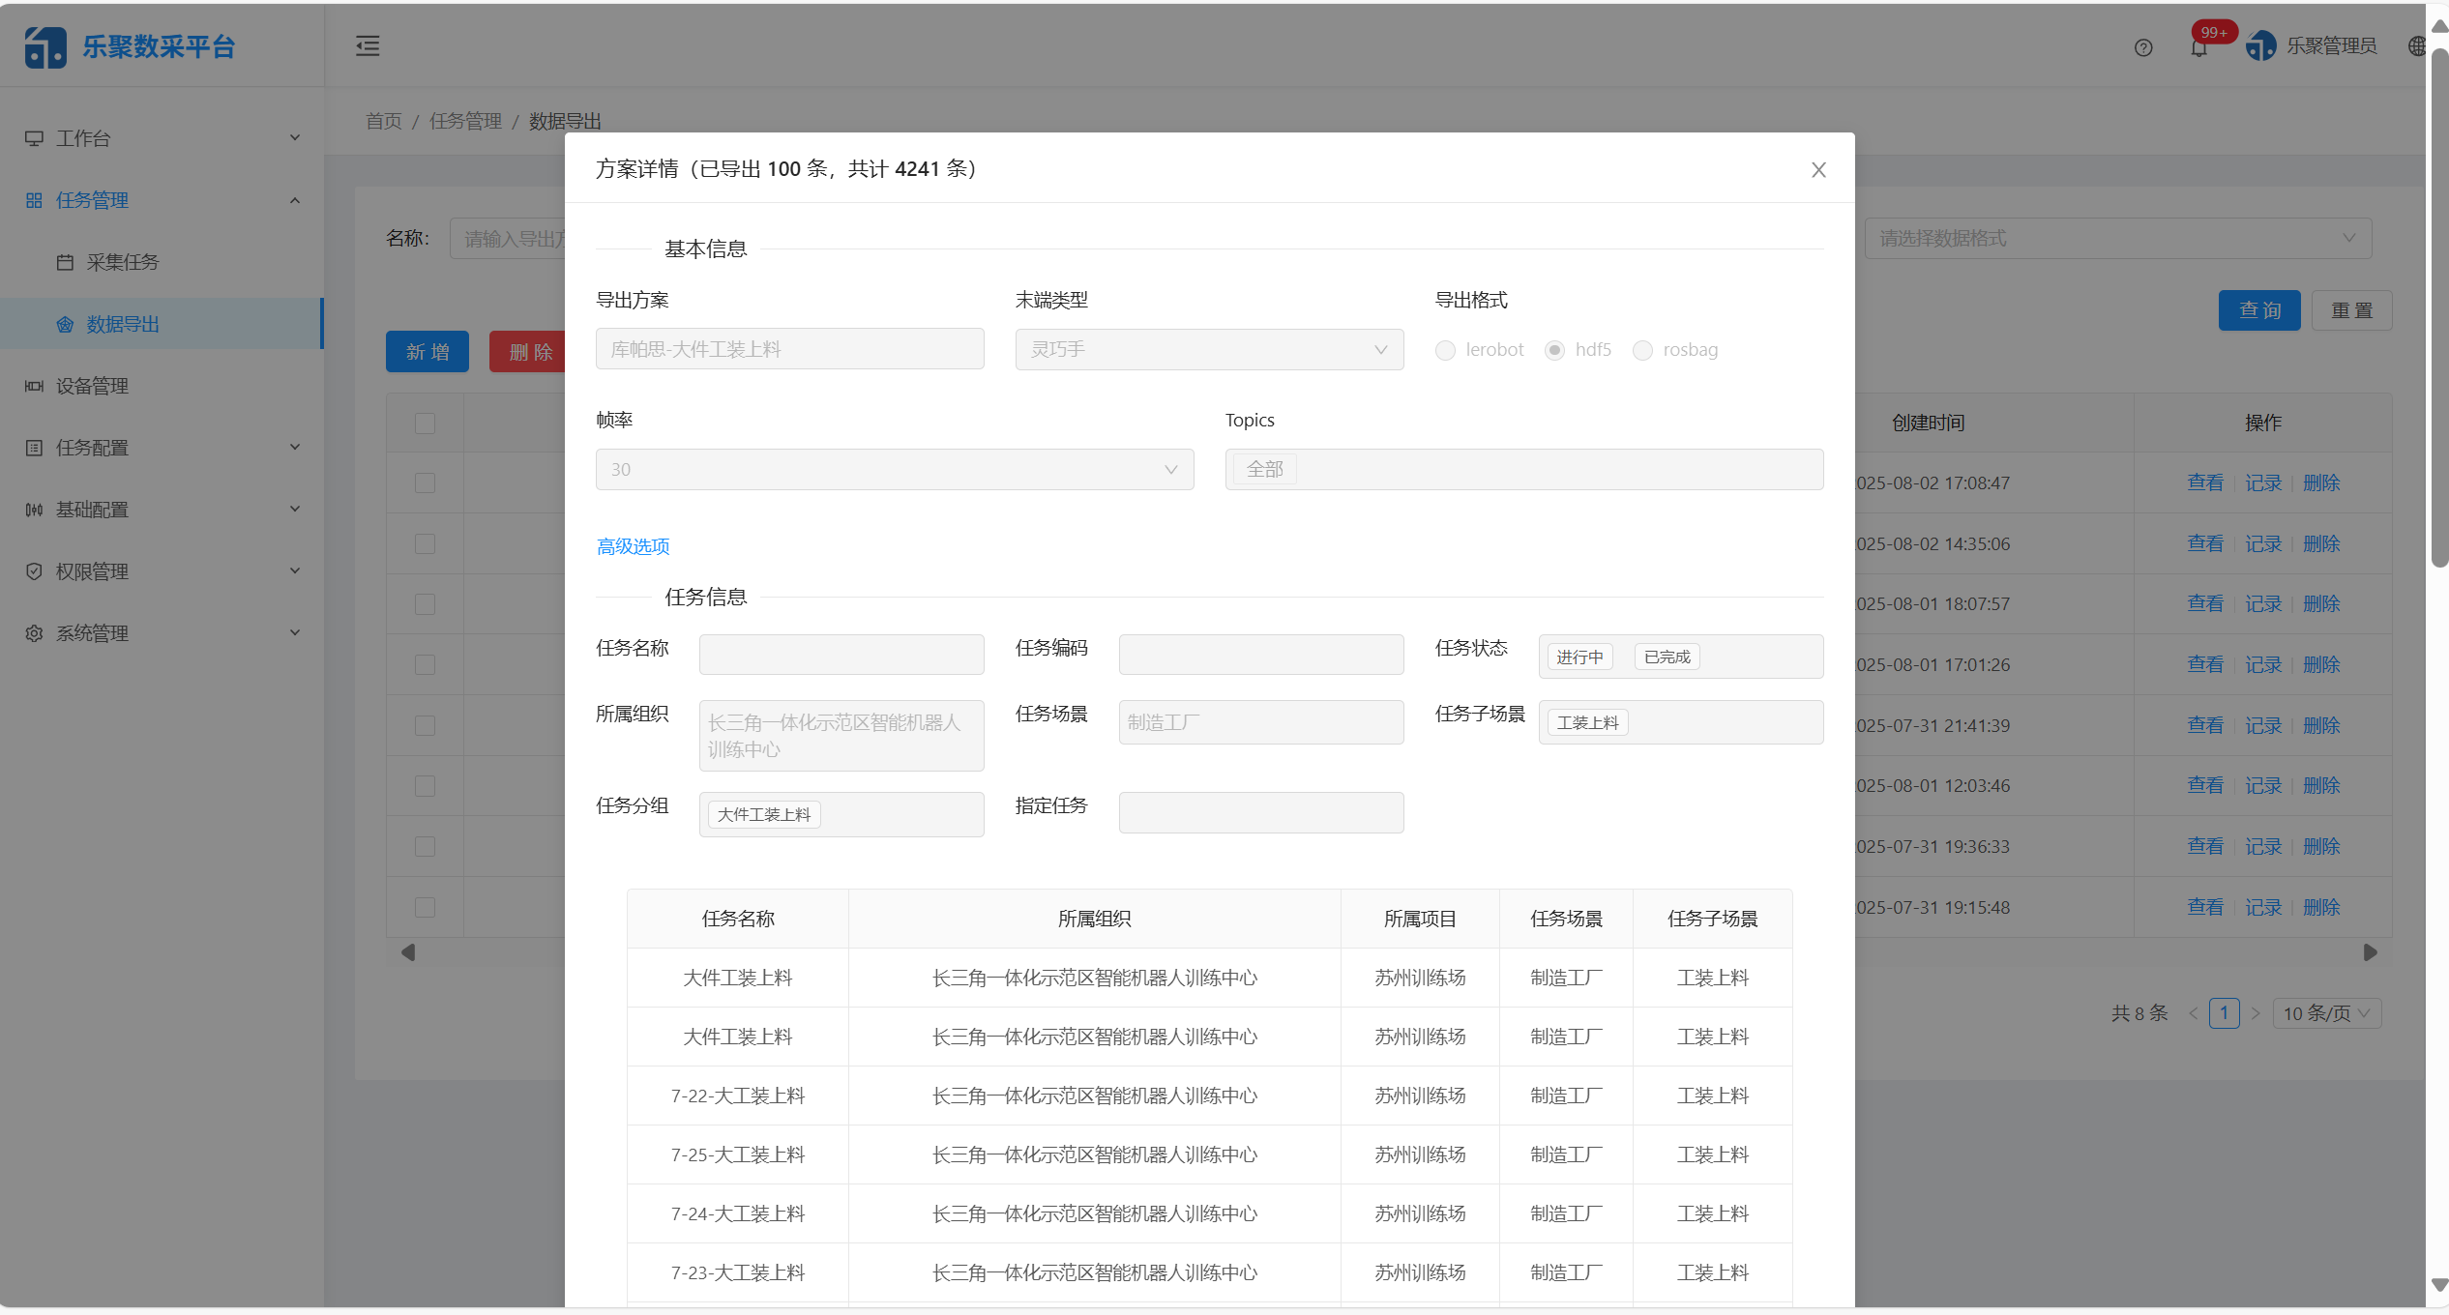
Task: Select 数据导出 in the sidebar menu
Action: (x=122, y=324)
